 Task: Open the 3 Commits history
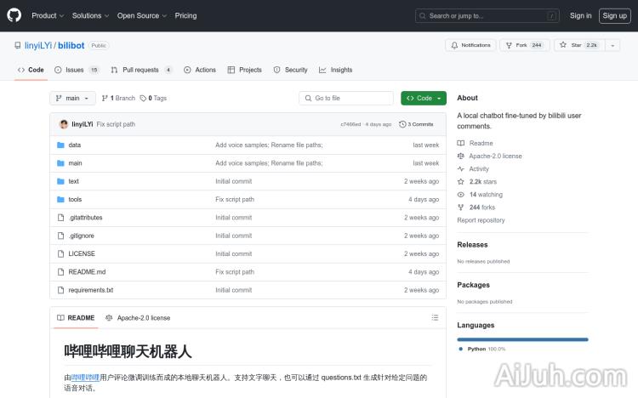coord(419,124)
